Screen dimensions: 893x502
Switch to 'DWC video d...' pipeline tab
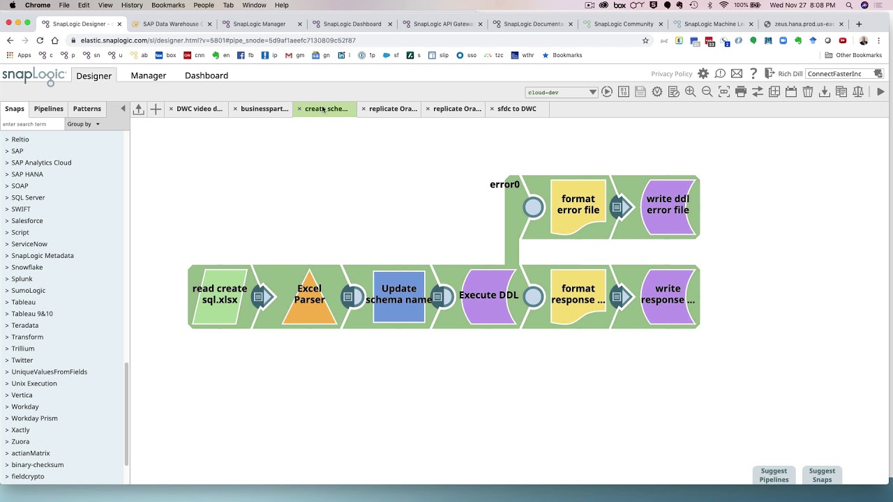pyautogui.click(x=200, y=109)
